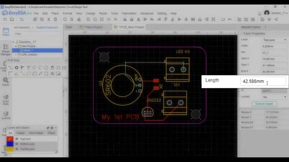Click the Cut scissors toolbar icon
Viewport: 289px width, 162px height.
[x=49, y=19]
